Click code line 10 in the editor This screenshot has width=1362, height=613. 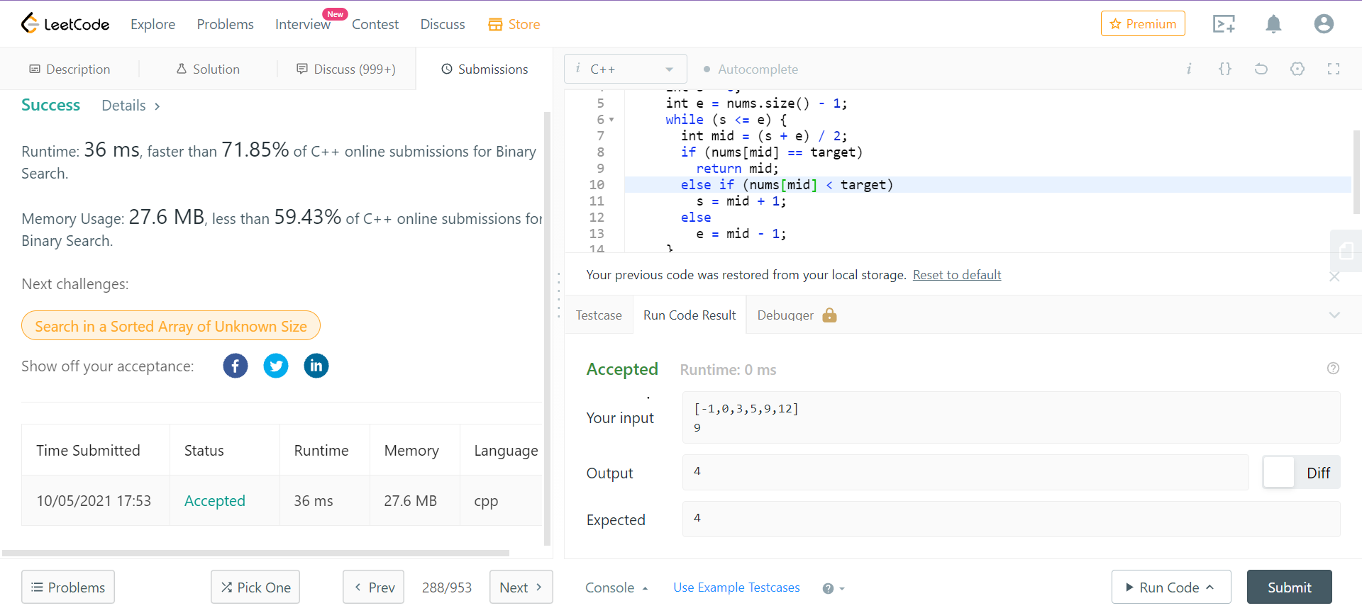(x=988, y=185)
